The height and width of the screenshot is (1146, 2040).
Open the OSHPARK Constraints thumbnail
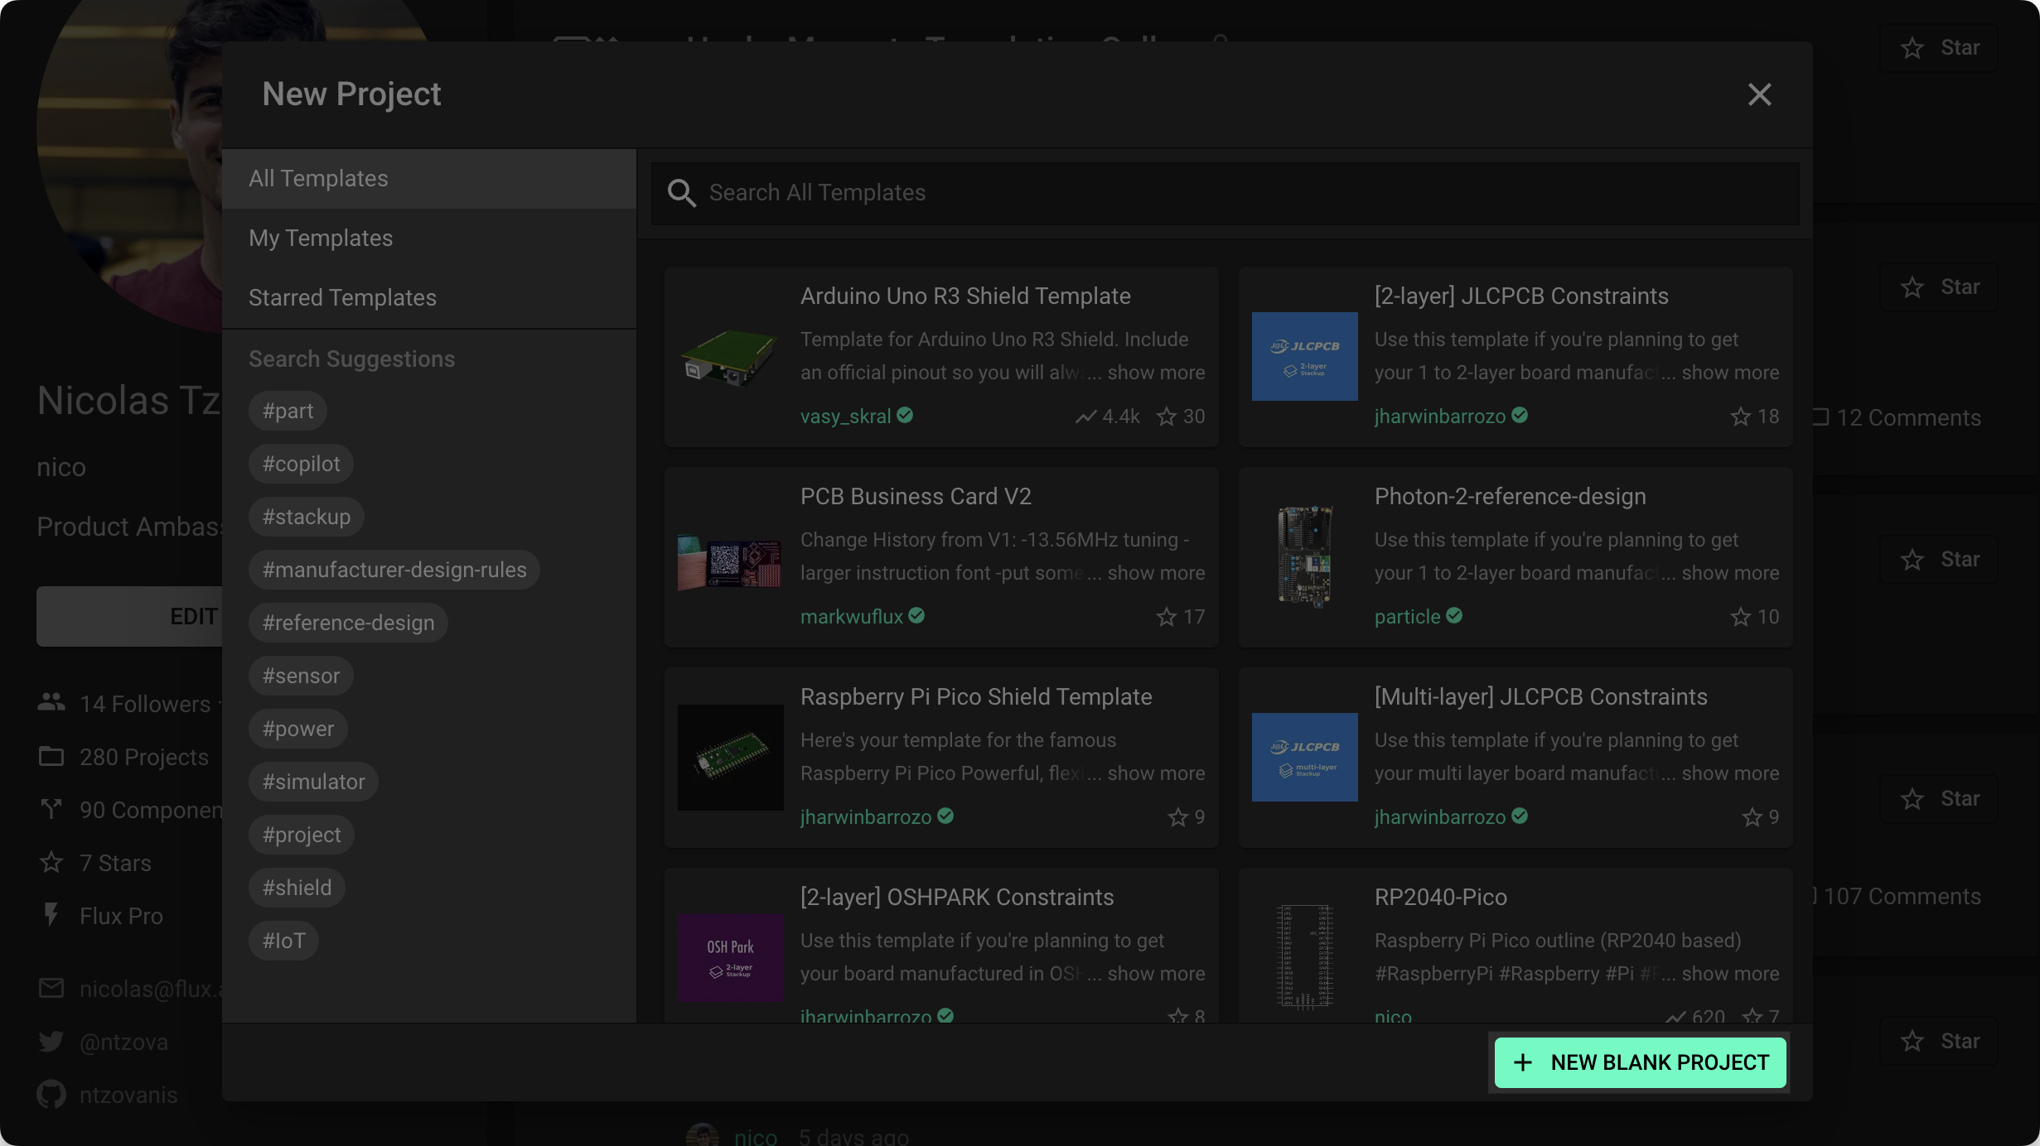click(730, 958)
